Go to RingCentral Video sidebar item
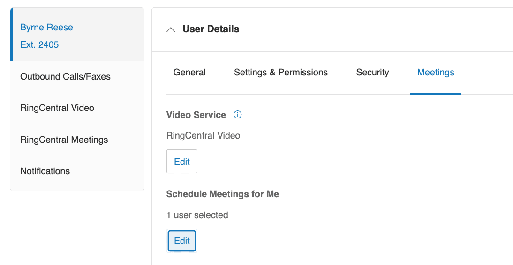The image size is (513, 265). click(x=57, y=108)
